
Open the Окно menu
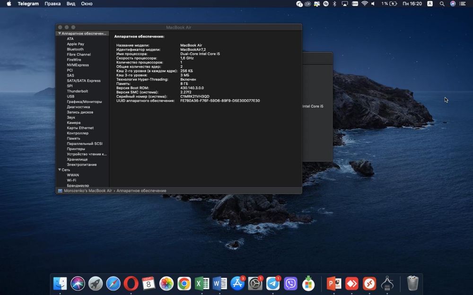click(87, 4)
